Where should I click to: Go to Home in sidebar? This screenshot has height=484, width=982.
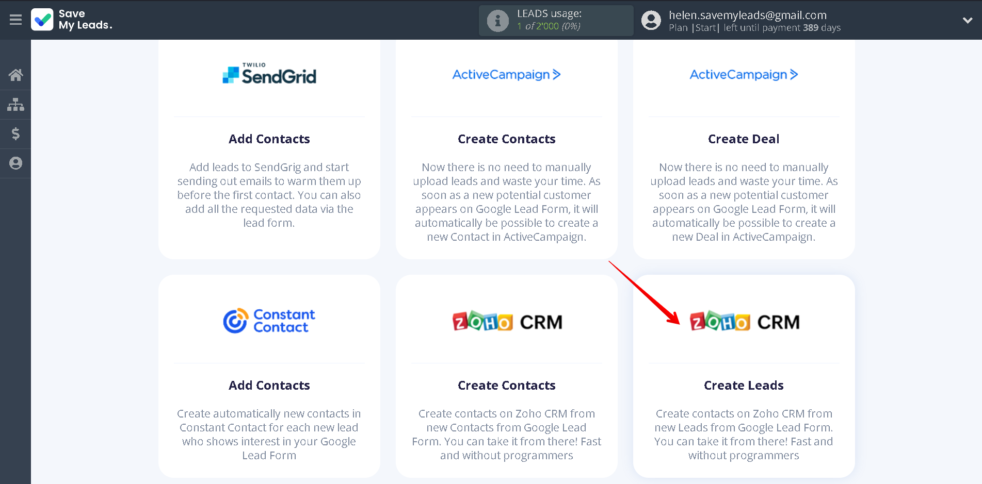point(15,75)
